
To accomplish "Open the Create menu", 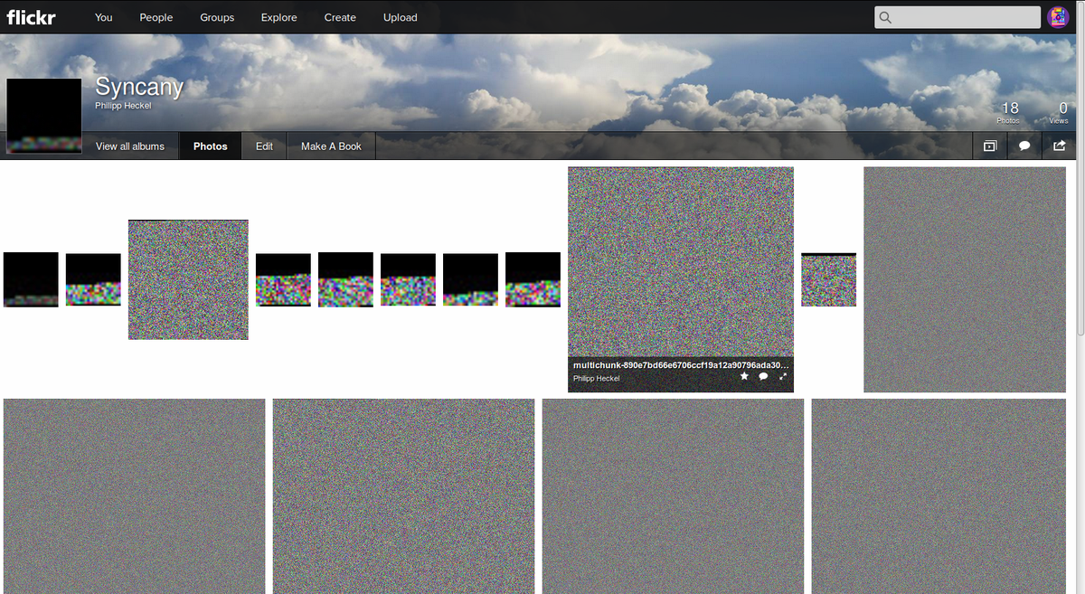I will (340, 17).
